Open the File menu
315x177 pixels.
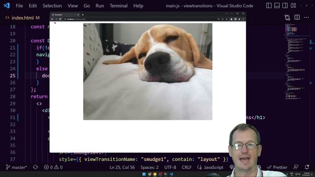click(x=19, y=6)
